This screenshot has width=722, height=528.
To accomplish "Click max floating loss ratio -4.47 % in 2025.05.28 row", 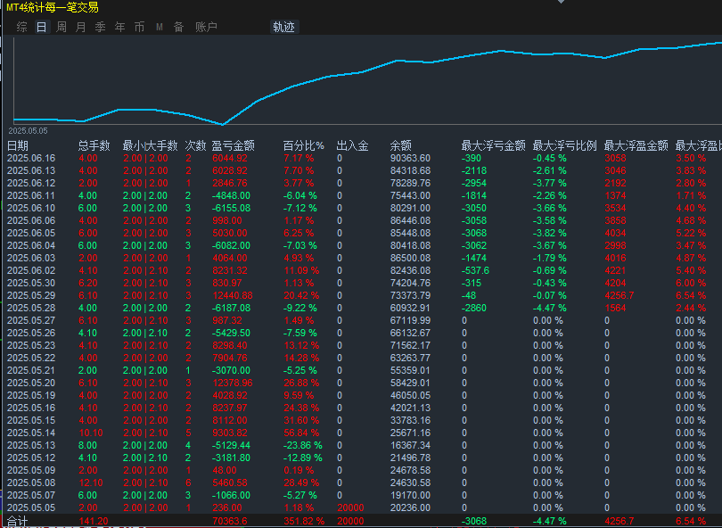I will tap(549, 309).
